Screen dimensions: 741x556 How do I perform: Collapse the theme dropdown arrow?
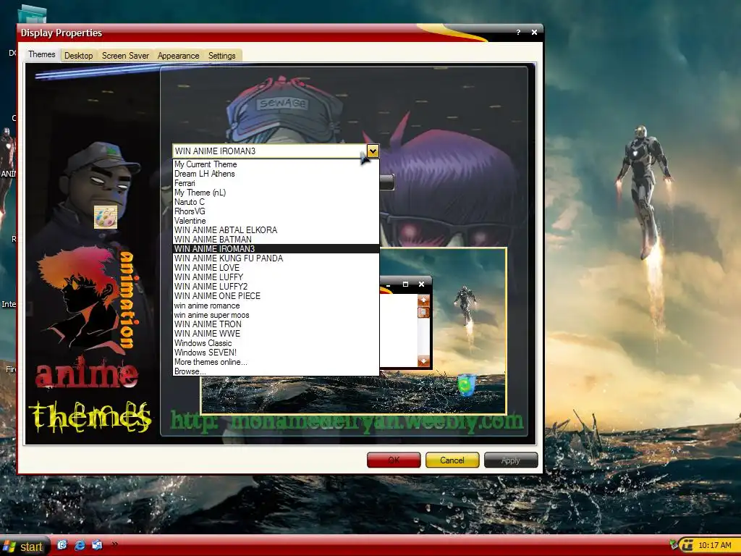click(x=373, y=151)
